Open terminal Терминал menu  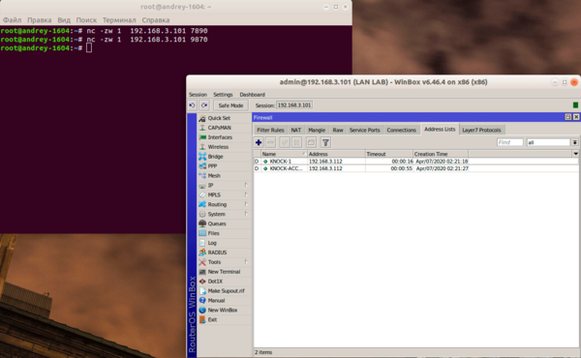click(x=119, y=20)
